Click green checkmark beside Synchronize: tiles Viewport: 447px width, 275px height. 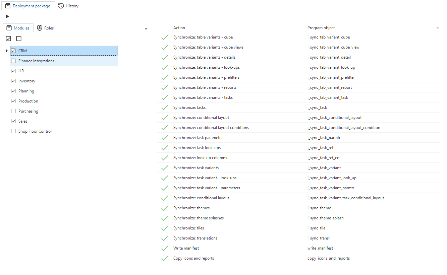coord(165,228)
